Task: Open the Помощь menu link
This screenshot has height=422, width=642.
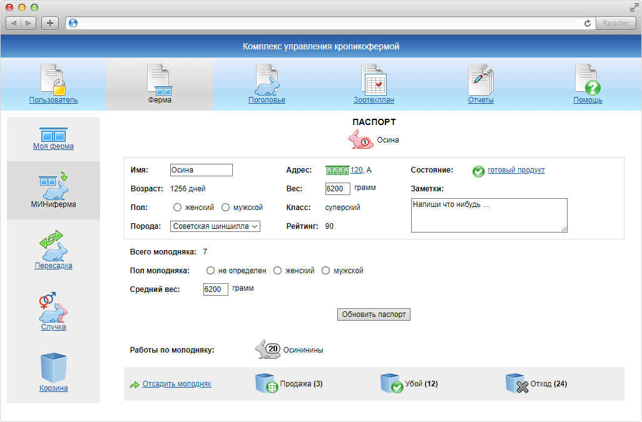Action: coord(588,100)
